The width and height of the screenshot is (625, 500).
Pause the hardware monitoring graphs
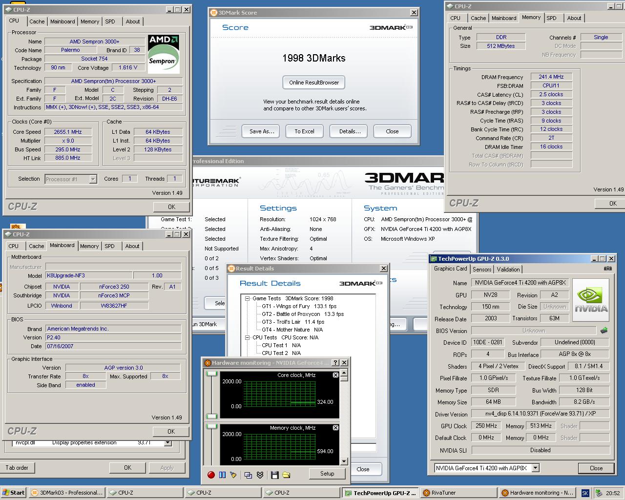tap(222, 475)
